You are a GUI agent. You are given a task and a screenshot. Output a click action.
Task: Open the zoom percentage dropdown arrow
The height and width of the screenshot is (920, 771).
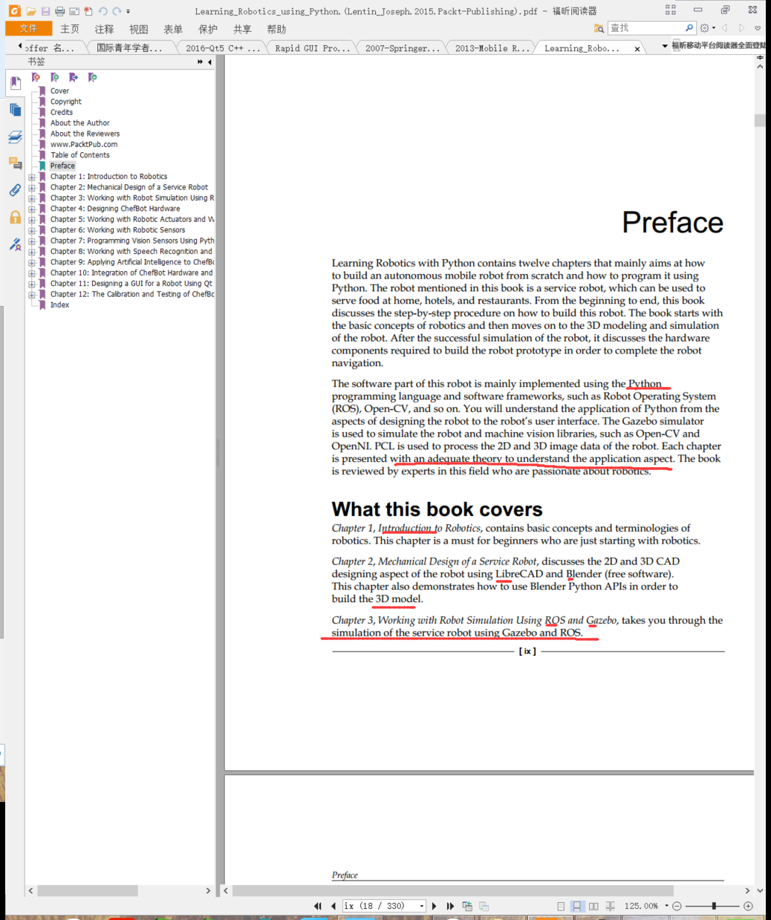[x=666, y=906]
